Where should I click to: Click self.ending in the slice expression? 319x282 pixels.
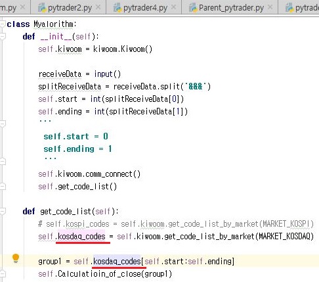[x=209, y=262]
